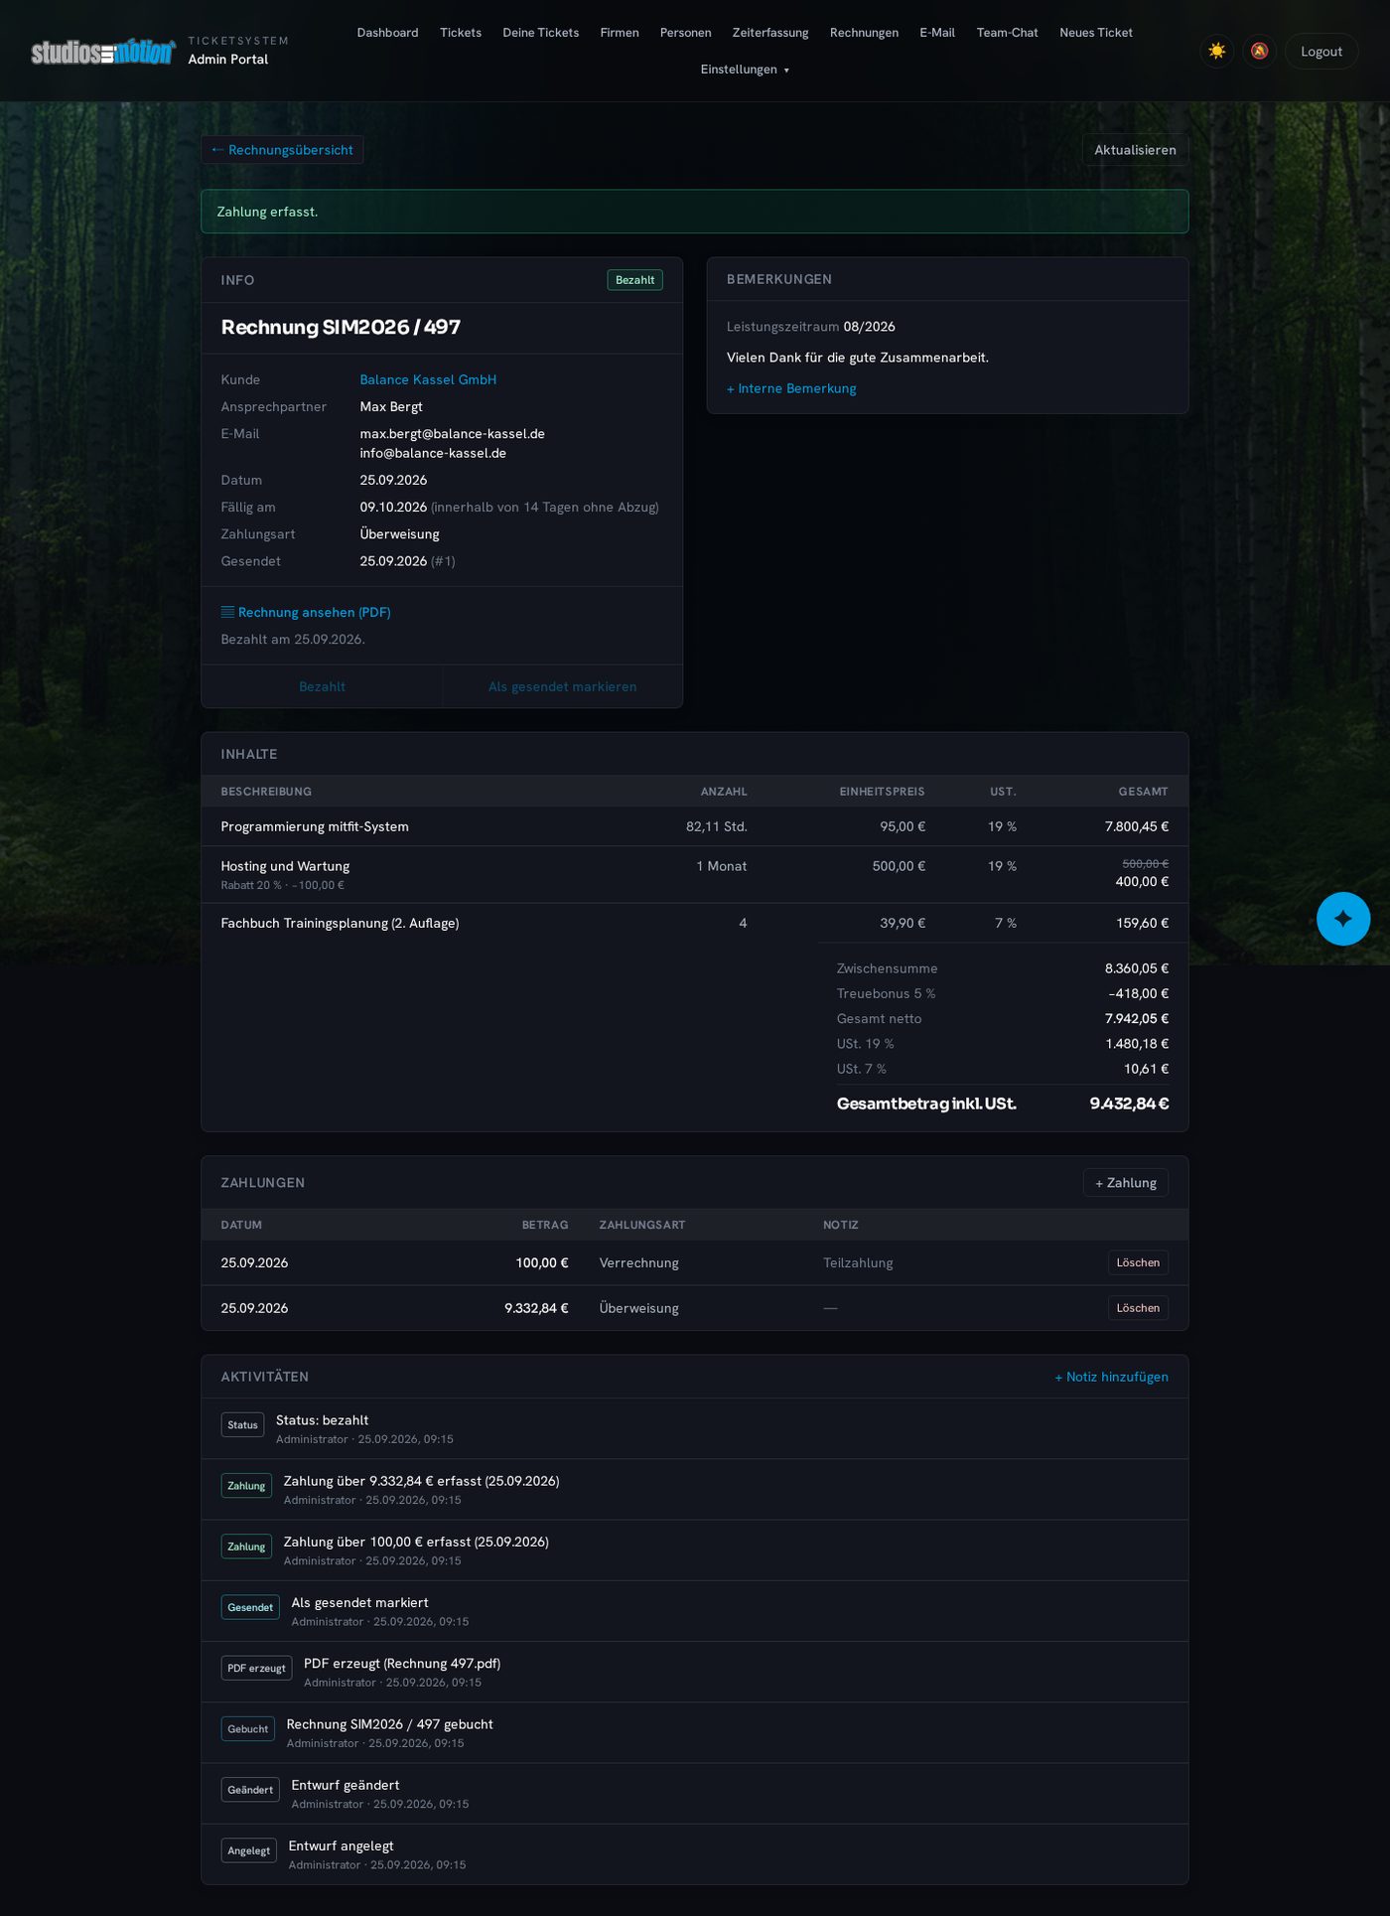Open the Balance Kassel GmbH customer link
This screenshot has width=1390, height=1916.
pyautogui.click(x=428, y=379)
